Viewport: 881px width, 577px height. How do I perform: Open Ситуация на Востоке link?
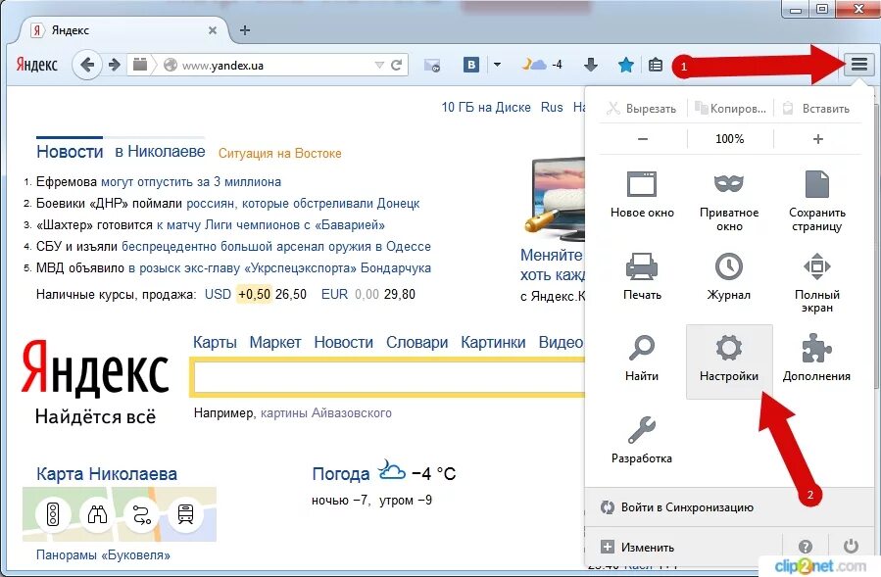[280, 154]
